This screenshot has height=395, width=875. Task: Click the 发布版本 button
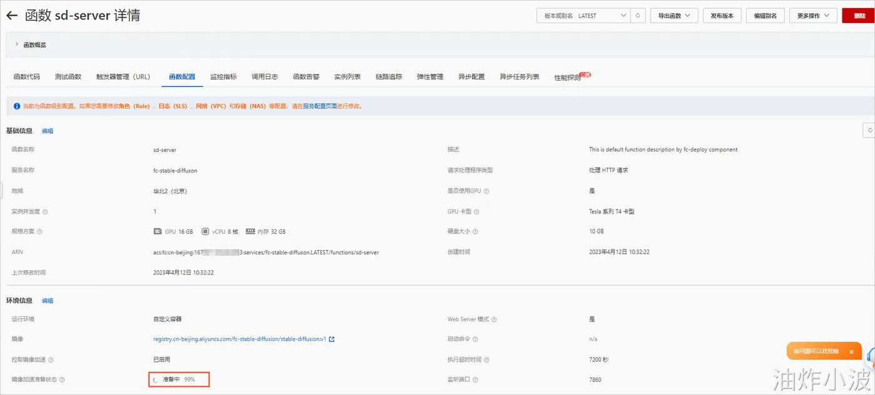click(722, 16)
